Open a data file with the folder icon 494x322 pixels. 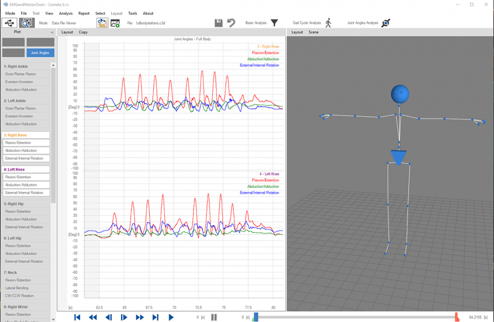[102, 23]
